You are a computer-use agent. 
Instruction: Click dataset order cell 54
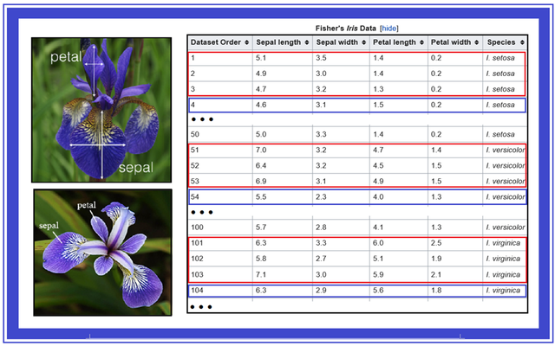195,197
